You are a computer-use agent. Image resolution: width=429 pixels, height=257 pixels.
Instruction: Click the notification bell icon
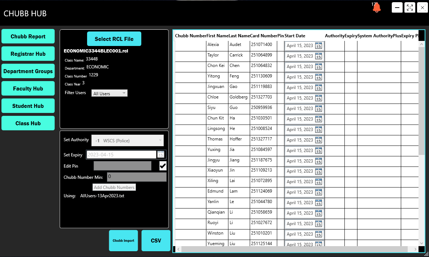pos(377,8)
